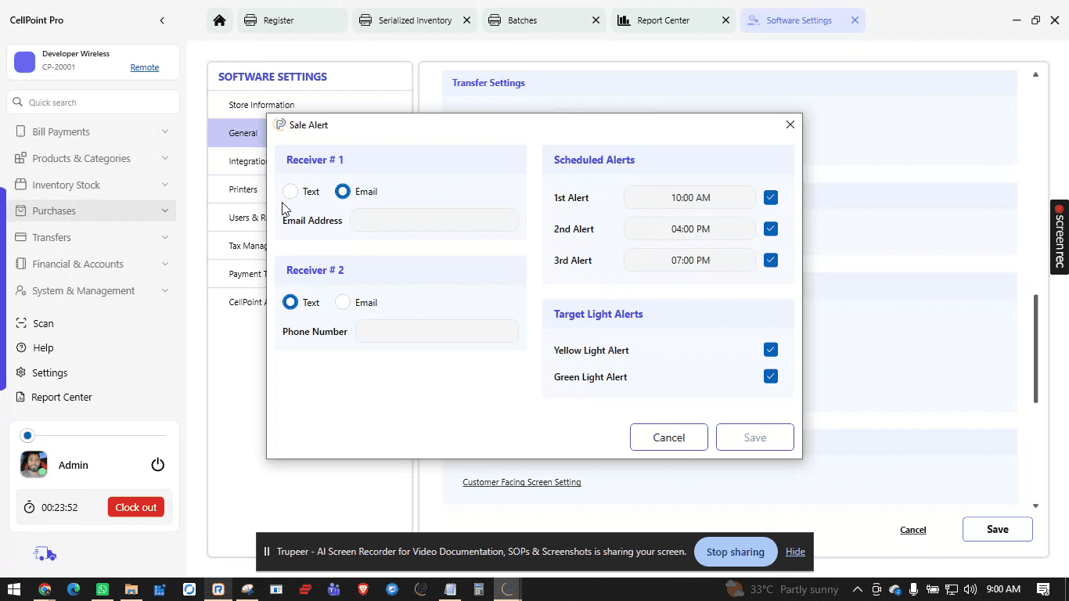This screenshot has height=601, width=1069.
Task: Open WhatsApp from the Windows taskbar
Action: [103, 589]
